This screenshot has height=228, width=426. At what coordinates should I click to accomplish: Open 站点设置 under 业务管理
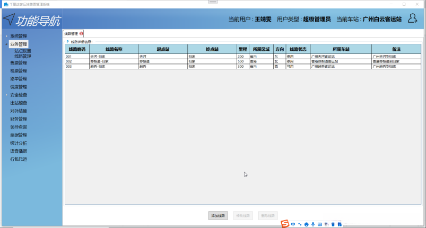[x=23, y=51]
